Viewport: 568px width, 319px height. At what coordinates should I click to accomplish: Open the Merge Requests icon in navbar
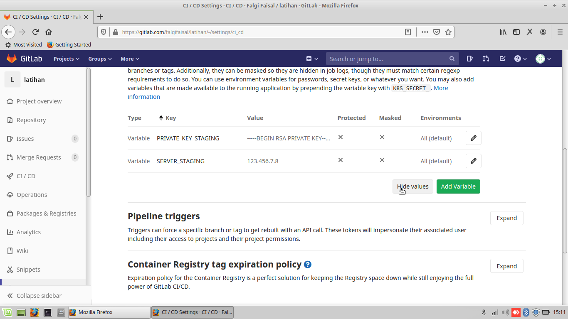[x=486, y=59]
